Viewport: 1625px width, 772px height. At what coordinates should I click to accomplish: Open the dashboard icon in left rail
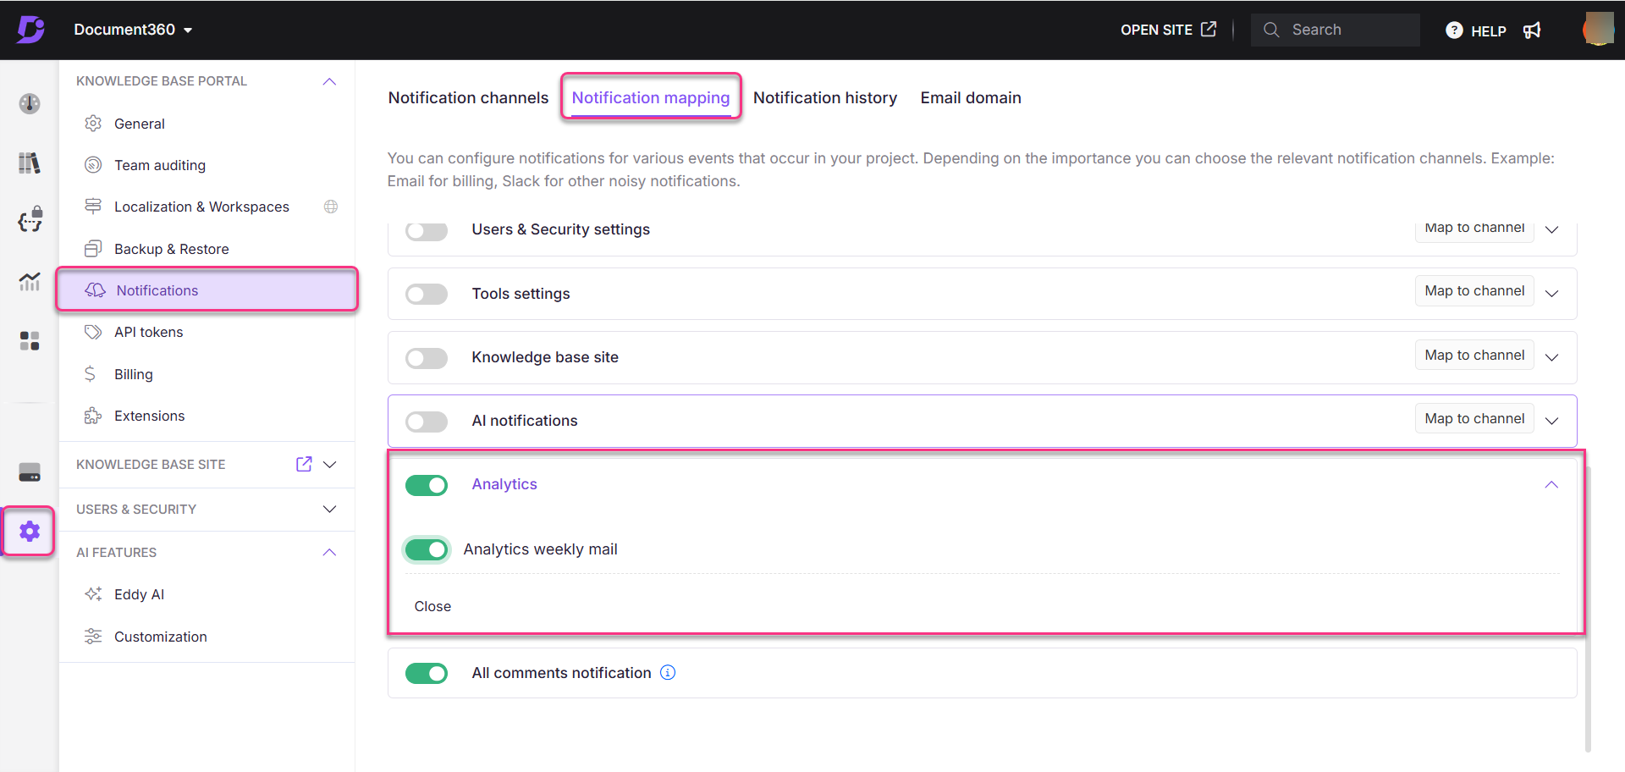(30, 103)
